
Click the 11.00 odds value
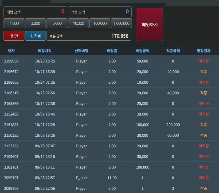(112, 178)
